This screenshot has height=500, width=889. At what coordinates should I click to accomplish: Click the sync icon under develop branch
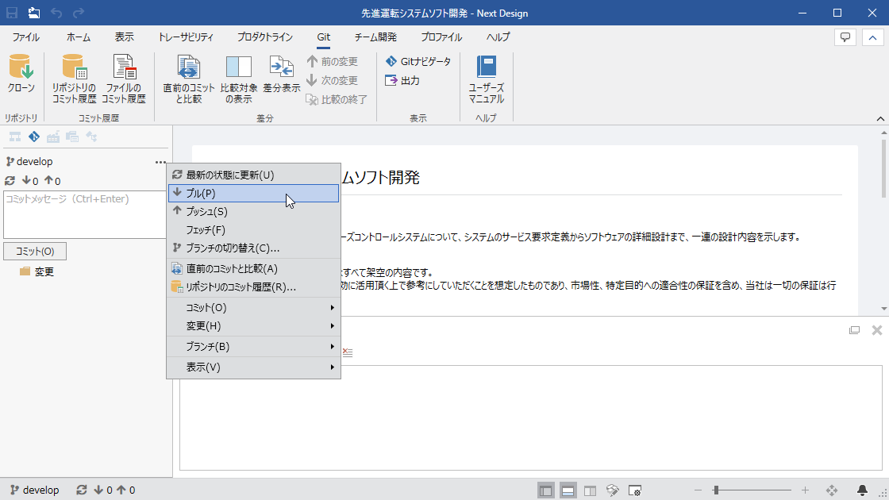[x=10, y=181]
